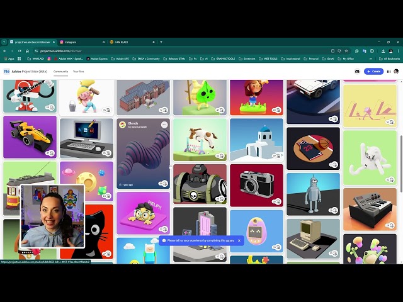403x302 pixels.
Task: Open the extensions puzzle icon
Action: 372,51
